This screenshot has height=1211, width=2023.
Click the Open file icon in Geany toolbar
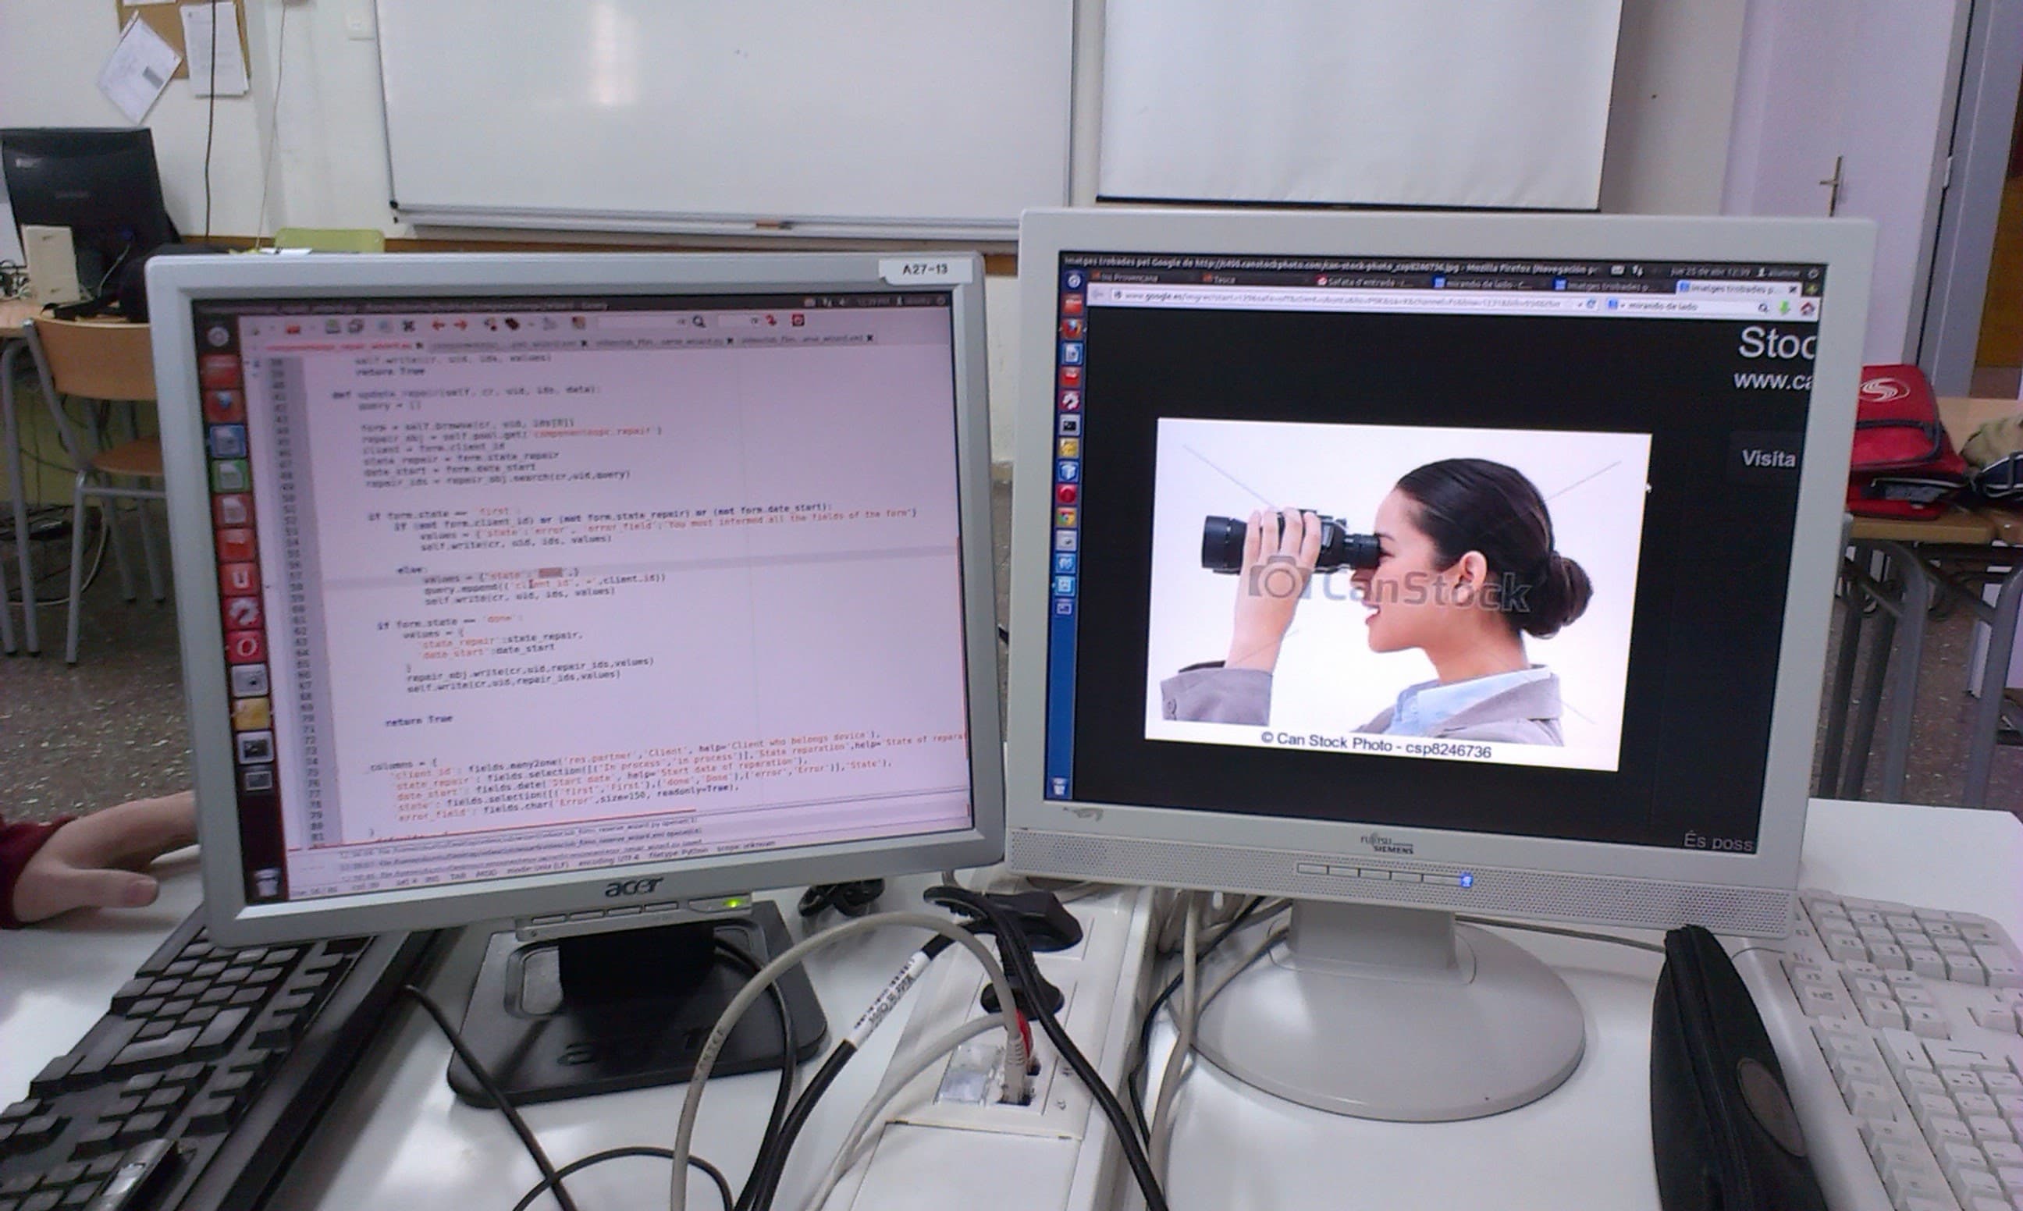pyautogui.click(x=293, y=330)
